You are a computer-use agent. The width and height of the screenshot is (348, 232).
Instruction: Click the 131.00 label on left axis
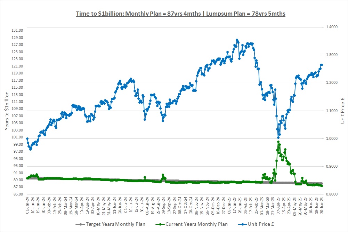click(x=17, y=30)
